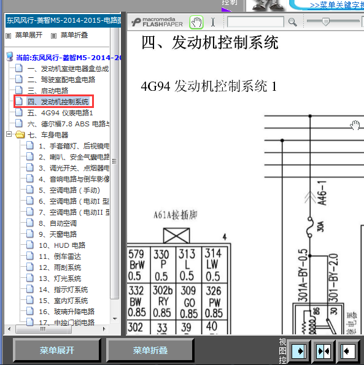Open 3、调光开关、点烟器 item
364x365 pixels.
click(74, 168)
